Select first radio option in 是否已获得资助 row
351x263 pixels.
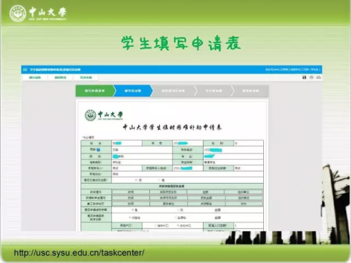coord(136,180)
